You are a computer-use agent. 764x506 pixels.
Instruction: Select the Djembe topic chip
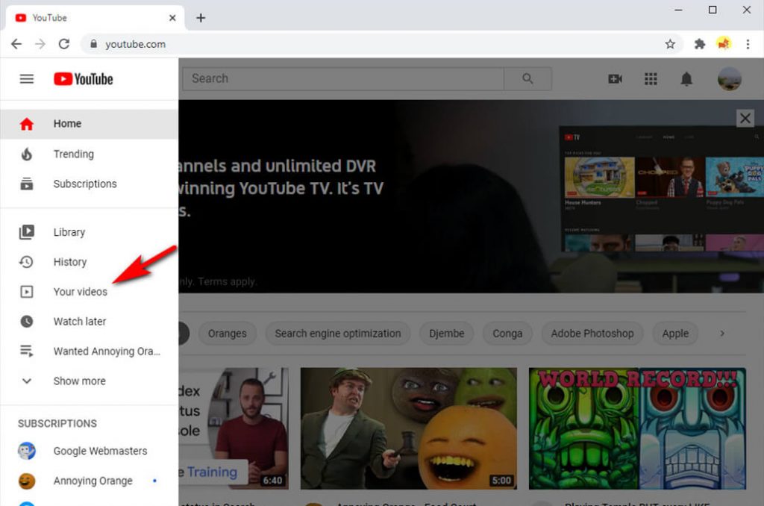pos(446,334)
